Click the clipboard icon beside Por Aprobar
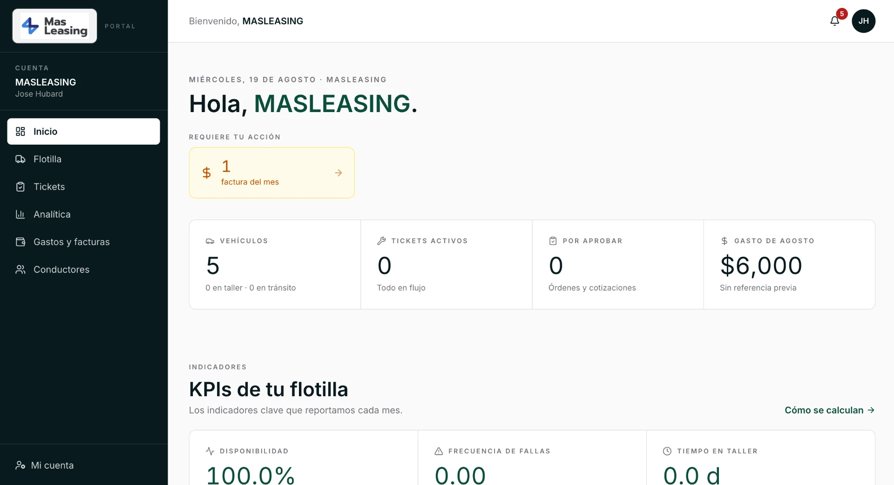 click(553, 241)
